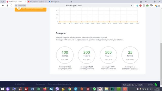Open Google Chrome from the taskbar
The width and height of the screenshot is (162, 91).
point(69,89)
